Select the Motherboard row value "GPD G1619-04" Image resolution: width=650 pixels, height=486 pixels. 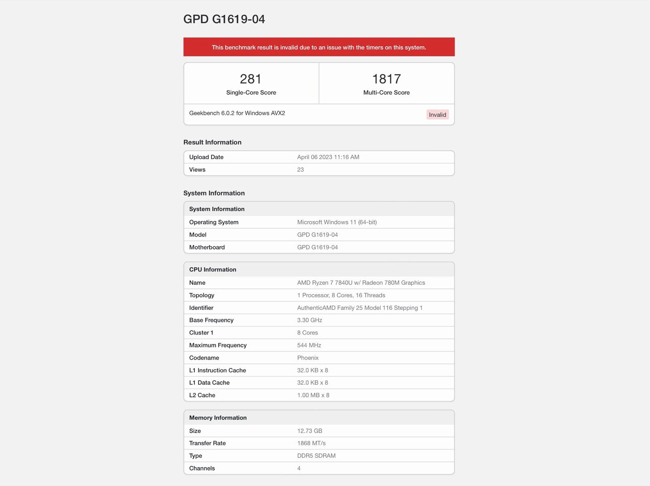[318, 247]
